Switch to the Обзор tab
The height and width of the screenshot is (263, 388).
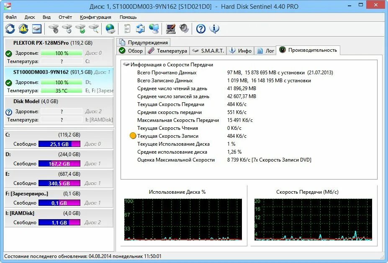pos(131,51)
